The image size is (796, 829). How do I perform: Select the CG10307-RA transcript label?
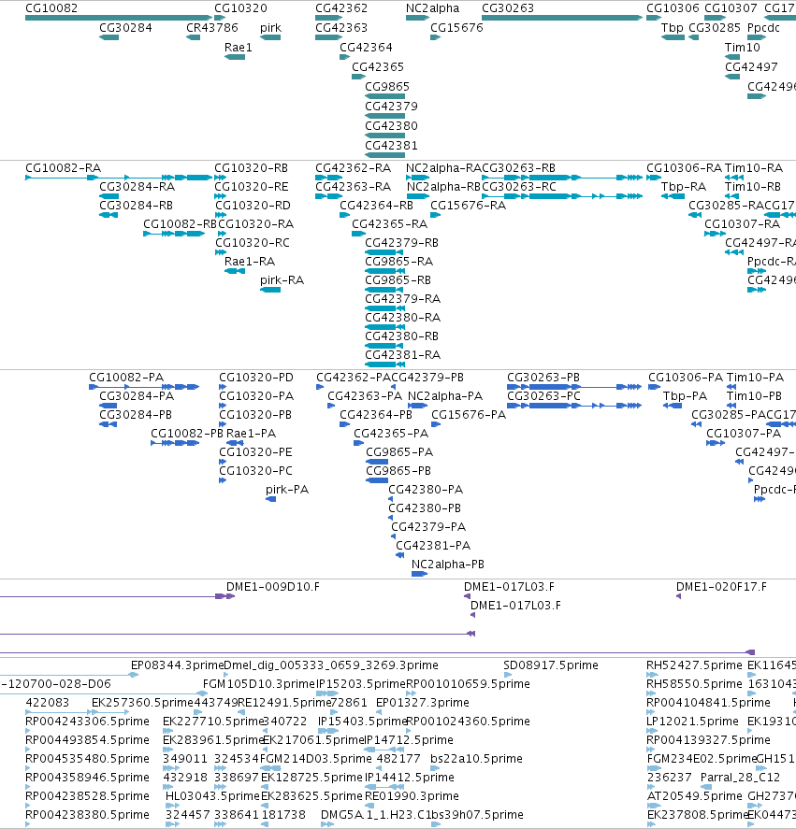(742, 224)
